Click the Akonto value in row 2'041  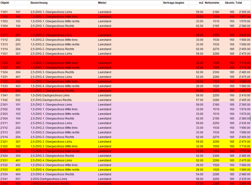(232, 179)
